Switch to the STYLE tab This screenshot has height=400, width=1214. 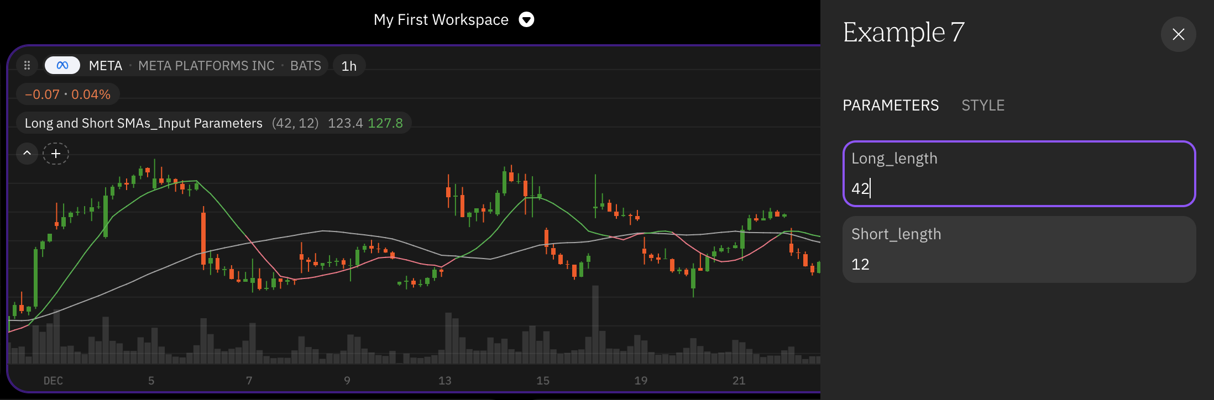[x=983, y=106]
